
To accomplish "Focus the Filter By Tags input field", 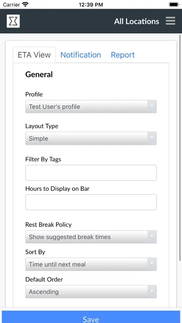I will click(x=91, y=173).
